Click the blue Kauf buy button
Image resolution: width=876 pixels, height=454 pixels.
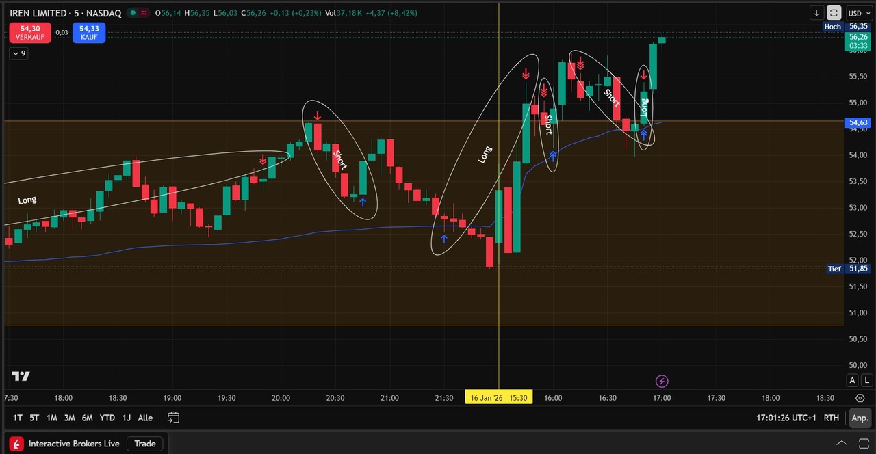[89, 32]
